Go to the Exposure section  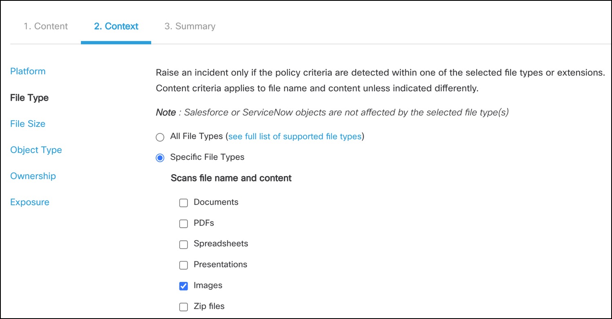tap(30, 202)
